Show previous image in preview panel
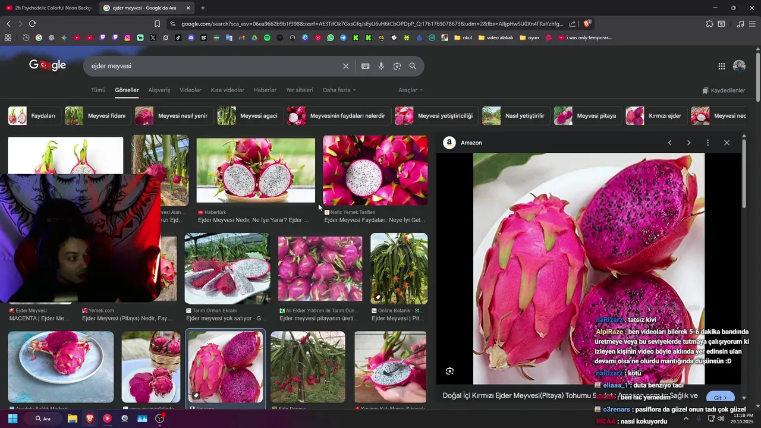The width and height of the screenshot is (761, 428). 669,143
